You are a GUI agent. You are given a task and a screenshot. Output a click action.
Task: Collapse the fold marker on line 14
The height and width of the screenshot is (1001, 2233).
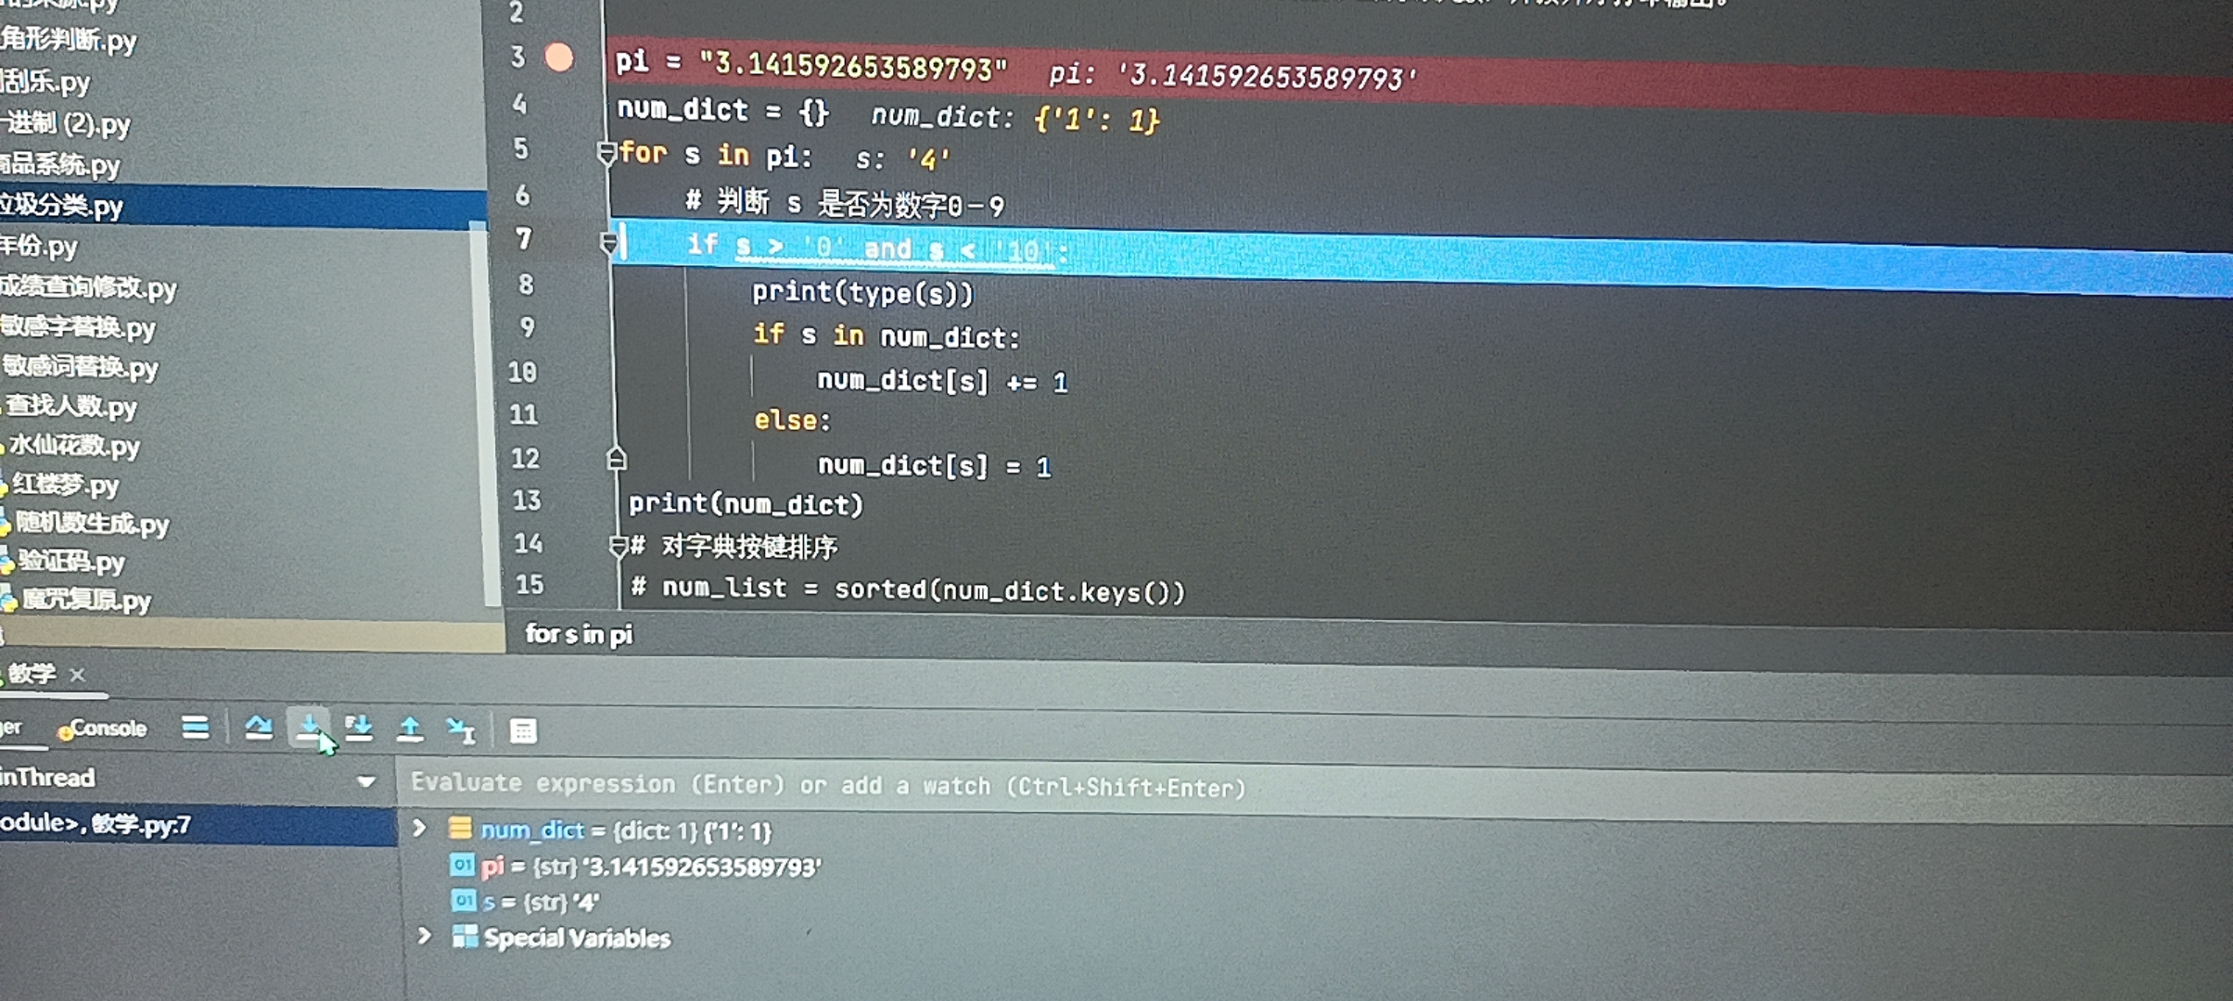pos(619,547)
